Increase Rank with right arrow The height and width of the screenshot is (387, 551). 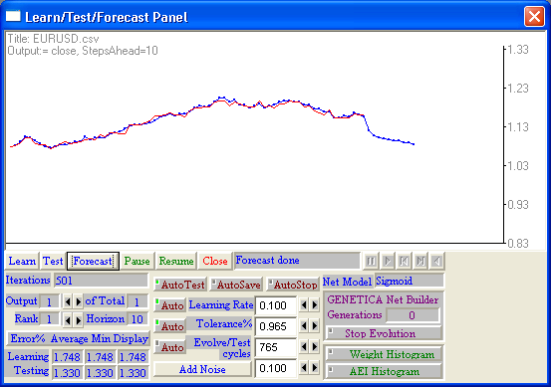tap(78, 319)
